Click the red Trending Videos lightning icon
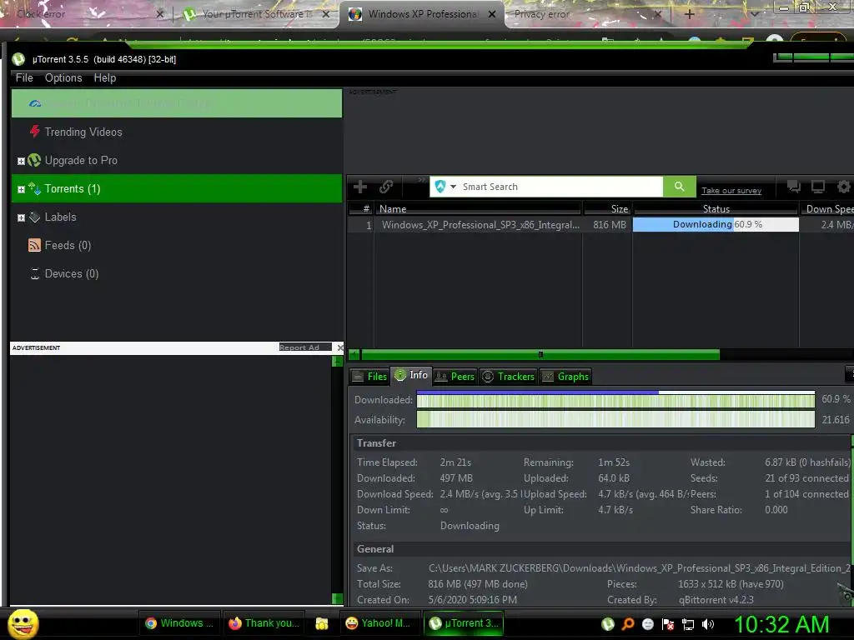 click(35, 132)
